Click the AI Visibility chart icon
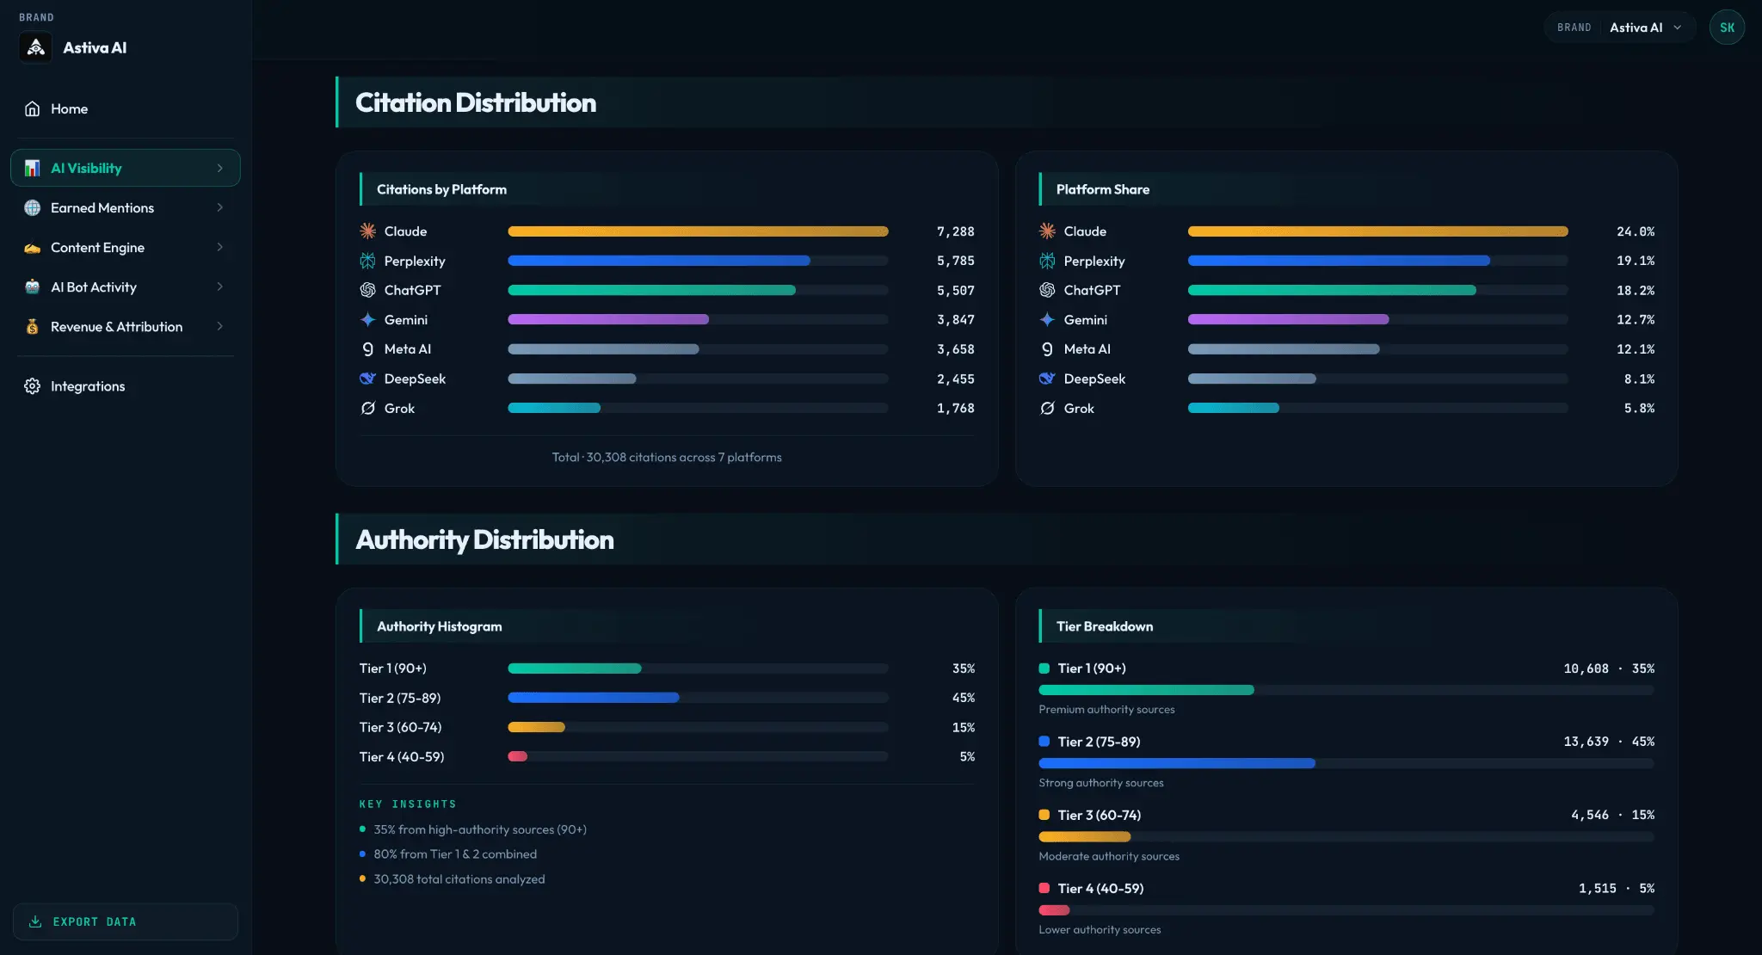Viewport: 1762px width, 955px height. [x=32, y=168]
